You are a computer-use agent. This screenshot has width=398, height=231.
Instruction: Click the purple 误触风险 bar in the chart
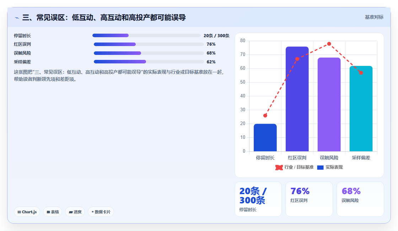pos(329,105)
